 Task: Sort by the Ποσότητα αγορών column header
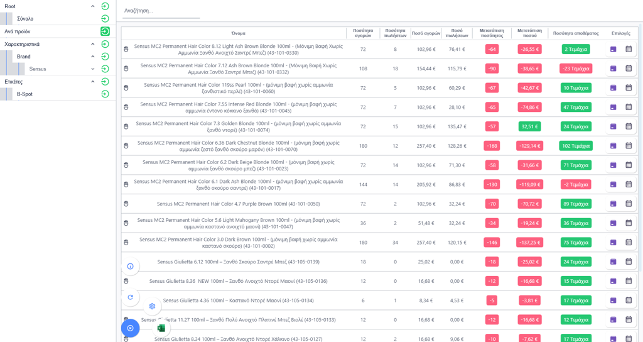pos(363,33)
